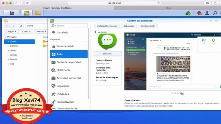221x124 pixels.
Task: Select Recomendado category
Action: [x=69, y=46]
